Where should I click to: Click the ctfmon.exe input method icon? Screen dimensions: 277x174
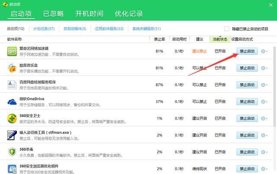coord(12,135)
